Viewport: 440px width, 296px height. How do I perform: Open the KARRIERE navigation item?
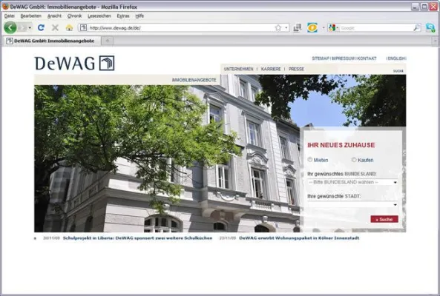click(271, 69)
